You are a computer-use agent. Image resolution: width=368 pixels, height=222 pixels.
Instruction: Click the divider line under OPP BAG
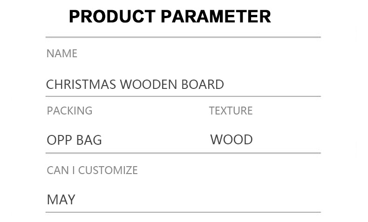tap(183, 153)
